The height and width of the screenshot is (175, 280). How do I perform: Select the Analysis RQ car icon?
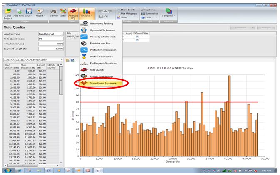73,11
